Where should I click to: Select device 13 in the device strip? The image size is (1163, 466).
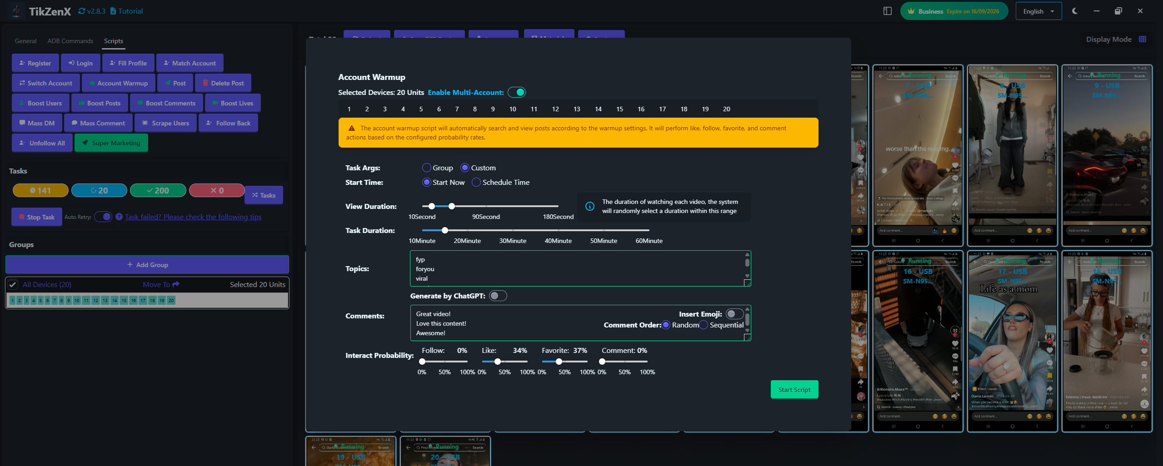(576, 109)
